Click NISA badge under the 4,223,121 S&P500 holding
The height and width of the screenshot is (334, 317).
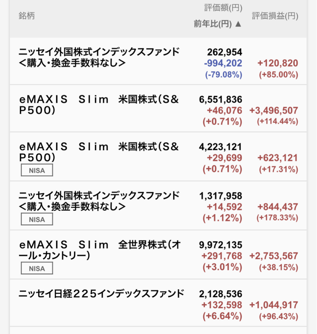tap(37, 170)
